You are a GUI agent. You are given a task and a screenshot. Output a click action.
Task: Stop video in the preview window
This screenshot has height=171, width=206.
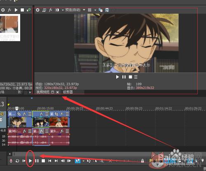(x=130, y=77)
